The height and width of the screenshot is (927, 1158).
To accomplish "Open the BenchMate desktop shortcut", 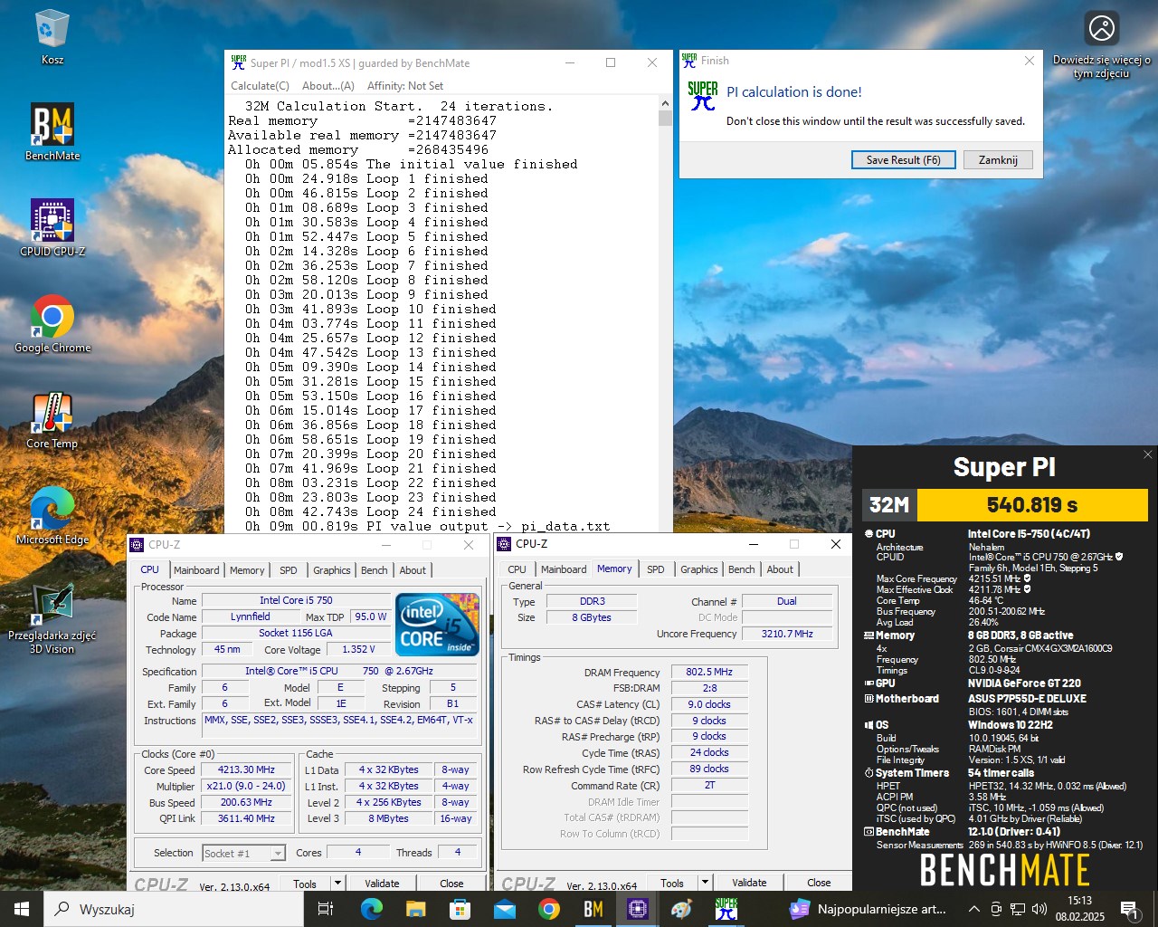I will click(52, 132).
